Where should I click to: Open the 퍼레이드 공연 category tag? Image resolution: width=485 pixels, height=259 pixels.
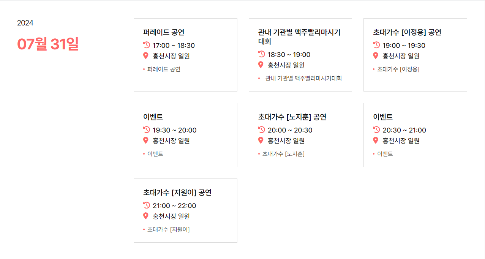tap(163, 69)
